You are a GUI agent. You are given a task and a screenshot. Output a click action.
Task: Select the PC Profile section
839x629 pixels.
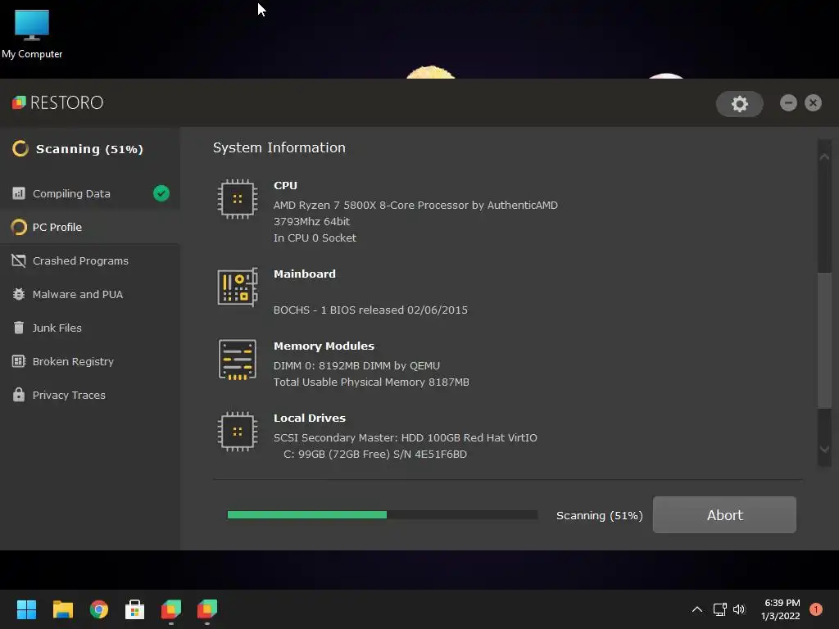coord(90,227)
